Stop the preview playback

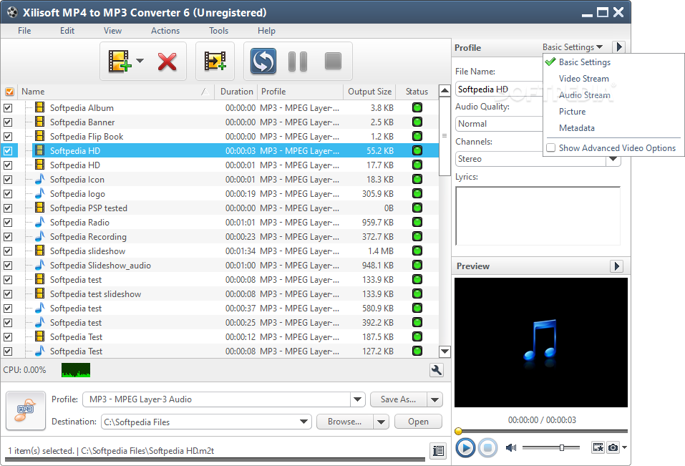(487, 447)
